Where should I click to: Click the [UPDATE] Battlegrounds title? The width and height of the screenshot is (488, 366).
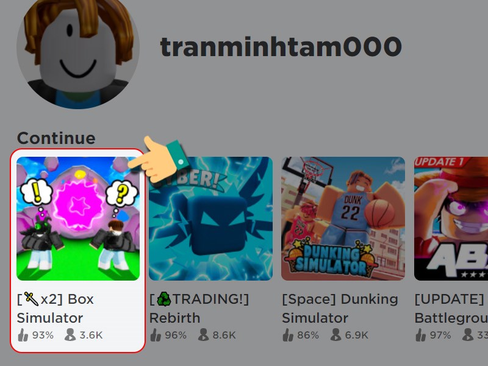[x=451, y=309]
